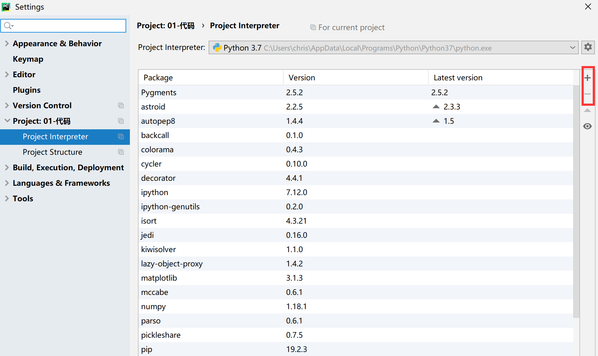Sort by the Latest version column header
598x356 pixels.
click(501, 78)
